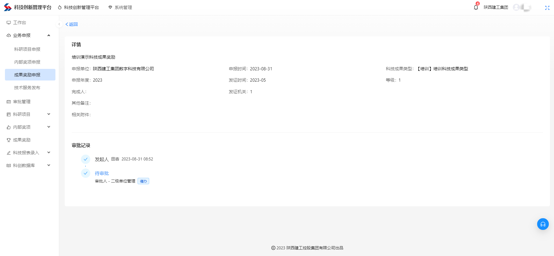
Task: Select 科技创新管理平台 top navigation tab
Action: pos(78,8)
